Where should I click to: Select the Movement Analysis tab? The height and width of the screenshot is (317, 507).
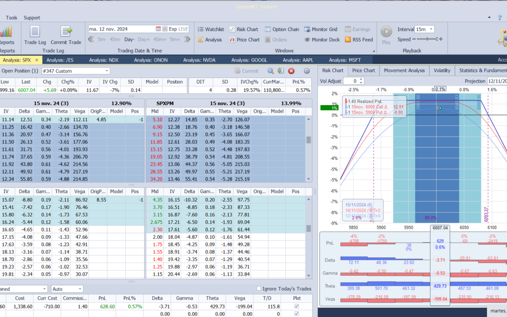click(404, 70)
